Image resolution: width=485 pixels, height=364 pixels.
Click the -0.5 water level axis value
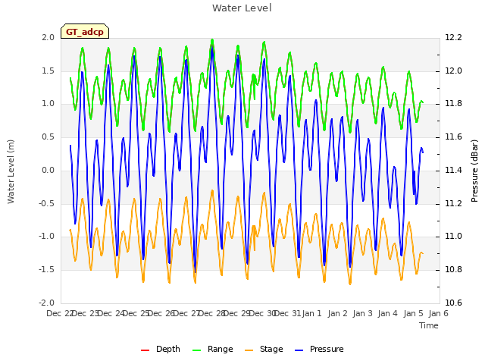[46, 204]
